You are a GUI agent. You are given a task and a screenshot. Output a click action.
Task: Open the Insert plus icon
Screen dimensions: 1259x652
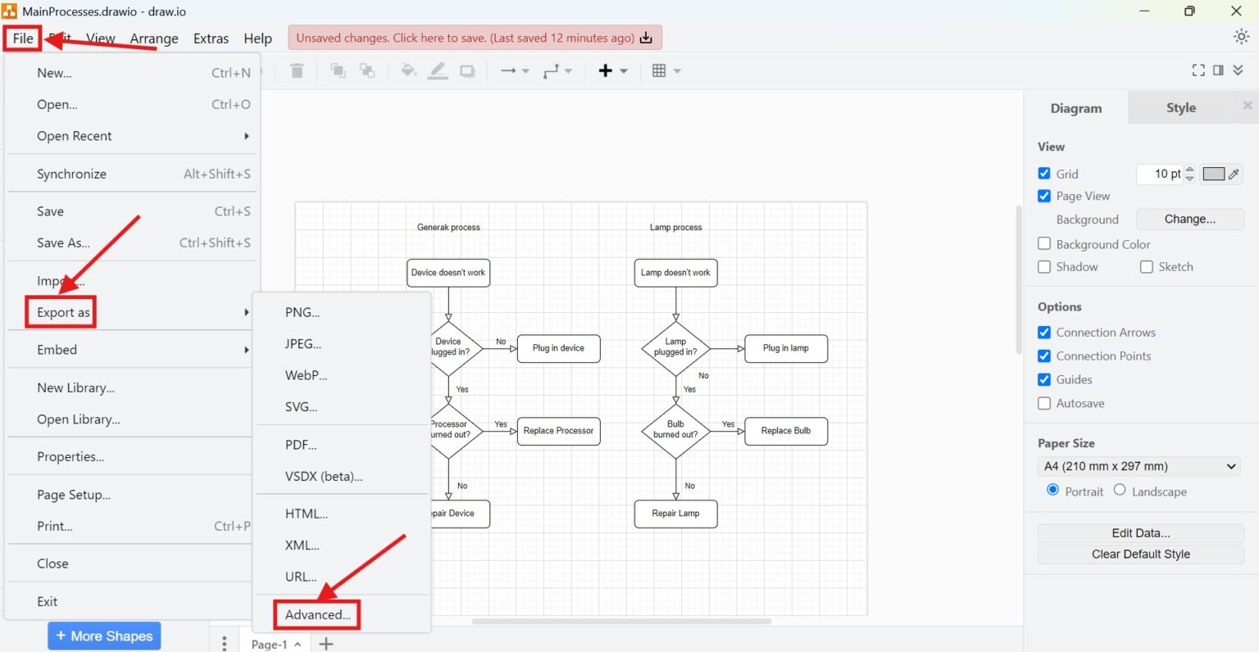607,70
